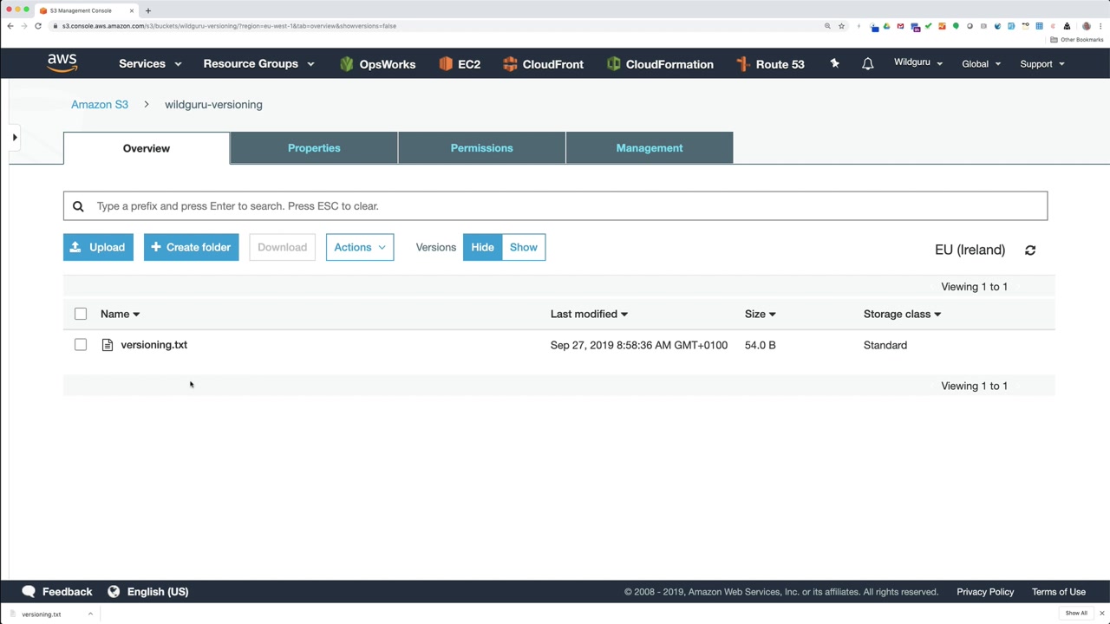Open the Wildguru account dropdown

[x=918, y=63]
